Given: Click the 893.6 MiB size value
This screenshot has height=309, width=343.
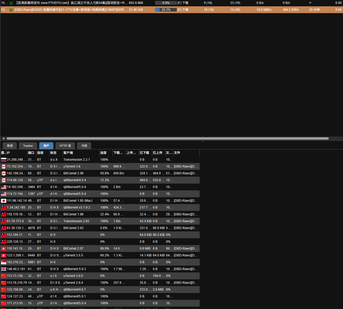Looking at the screenshot, I should 136,3.
